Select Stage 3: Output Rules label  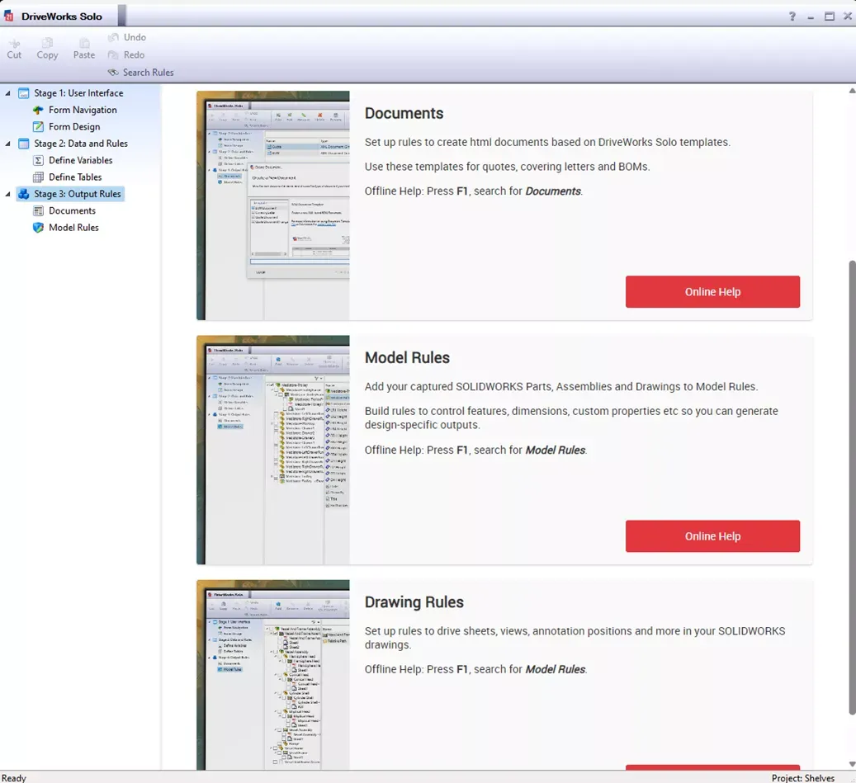pos(77,194)
